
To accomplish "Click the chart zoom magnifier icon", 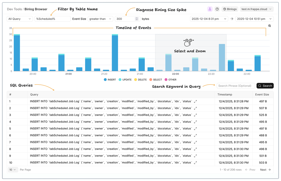I will tap(269, 26).
